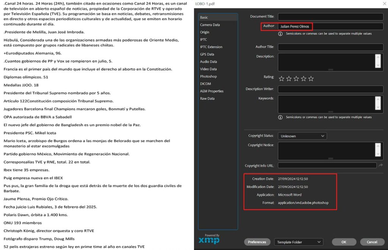Switch to the IPTC Extension section
The image size is (388, 250).
211,47
